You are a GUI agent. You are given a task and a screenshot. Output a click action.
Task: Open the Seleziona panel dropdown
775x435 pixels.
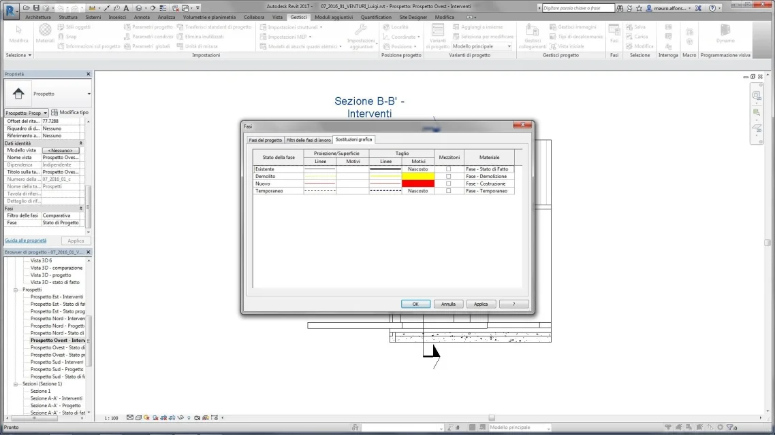tap(18, 55)
